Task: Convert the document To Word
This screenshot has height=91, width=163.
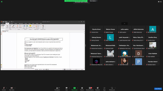Action: tap(24, 26)
